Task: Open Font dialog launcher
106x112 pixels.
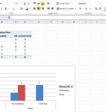Action: click(x=30, y=13)
